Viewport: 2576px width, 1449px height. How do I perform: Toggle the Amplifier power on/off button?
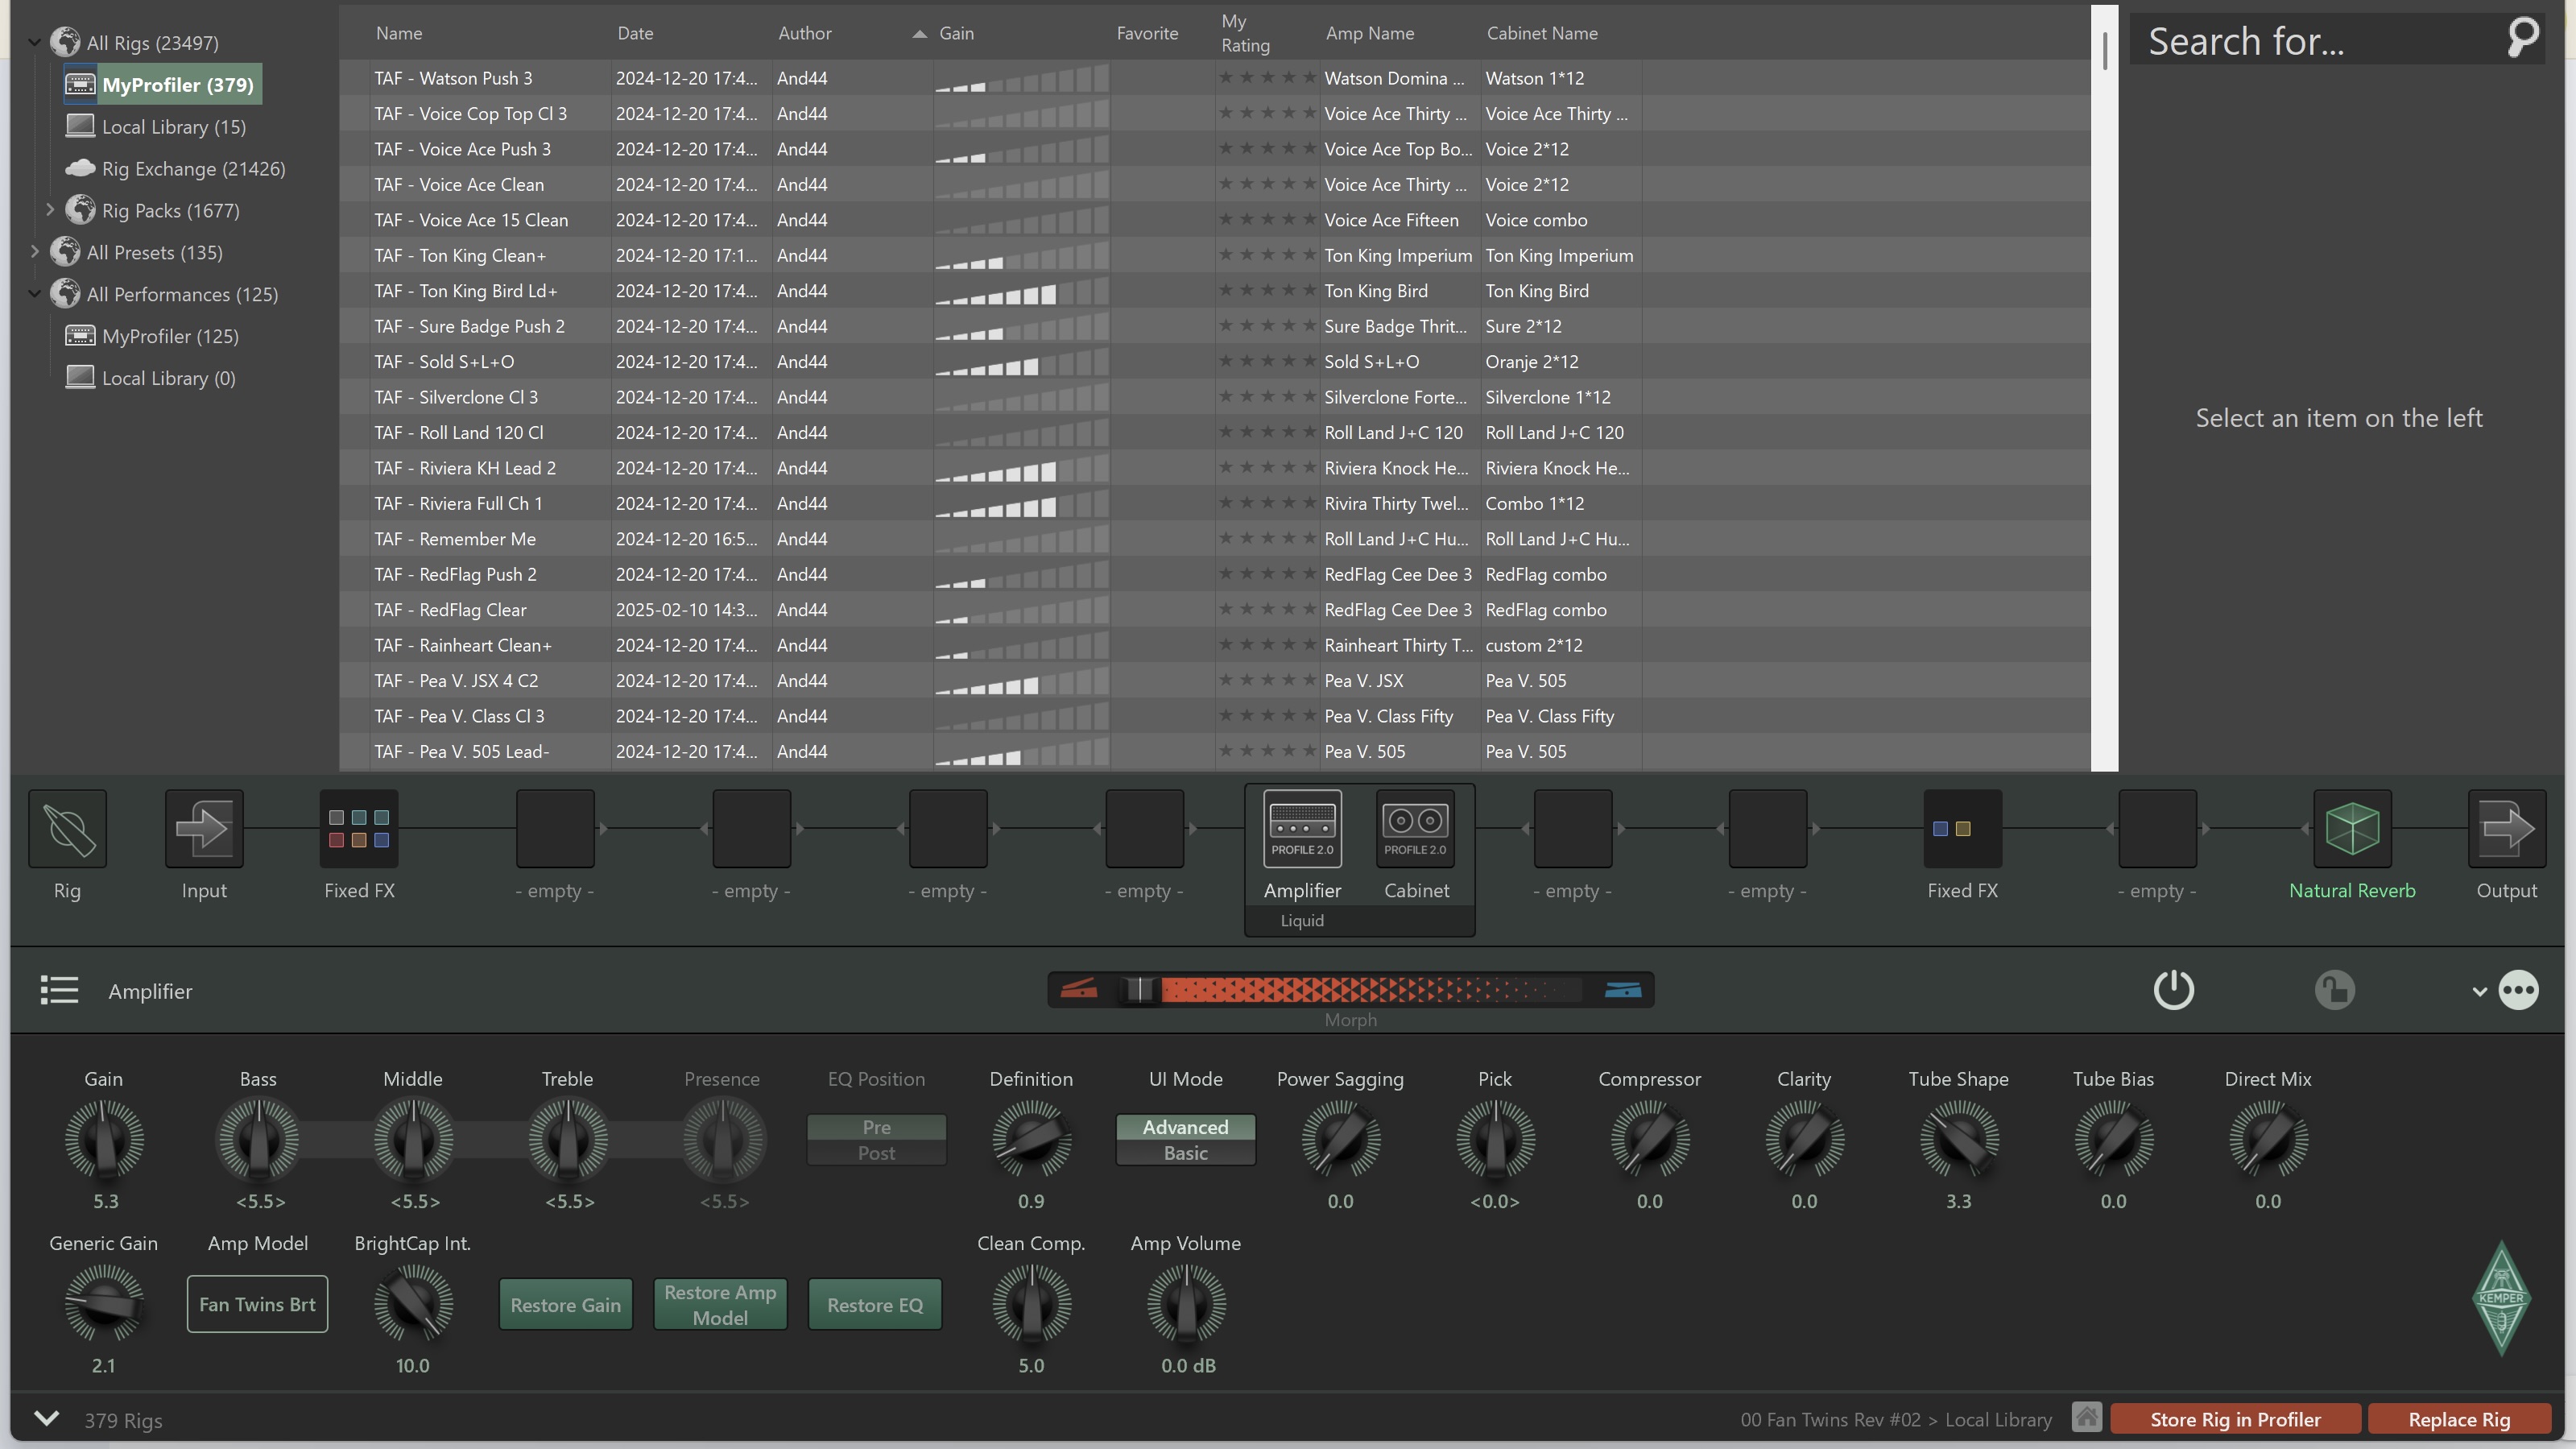[x=2173, y=990]
